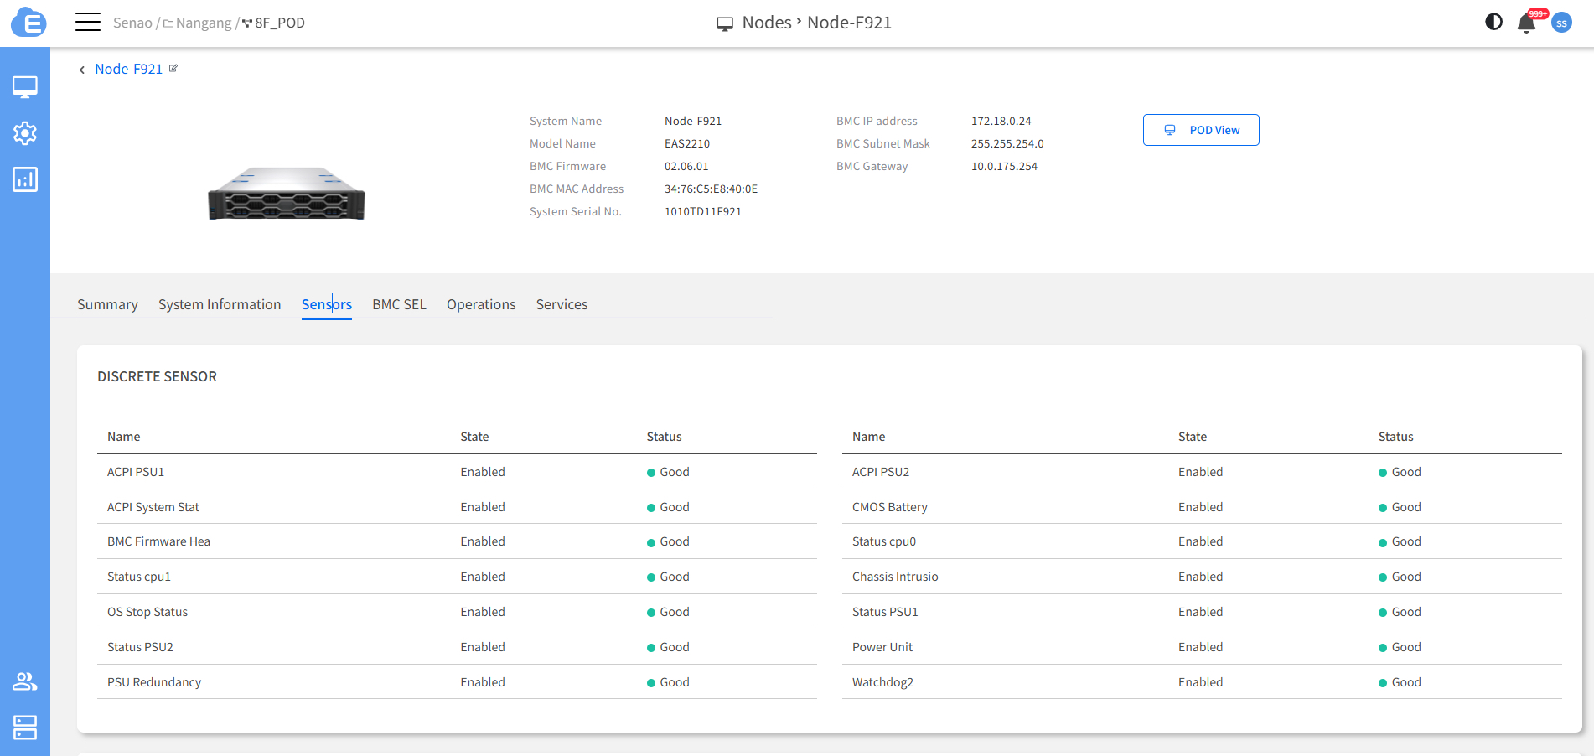Click the Nangang folder breadcrumb link
This screenshot has height=756, width=1594.
coord(203,23)
